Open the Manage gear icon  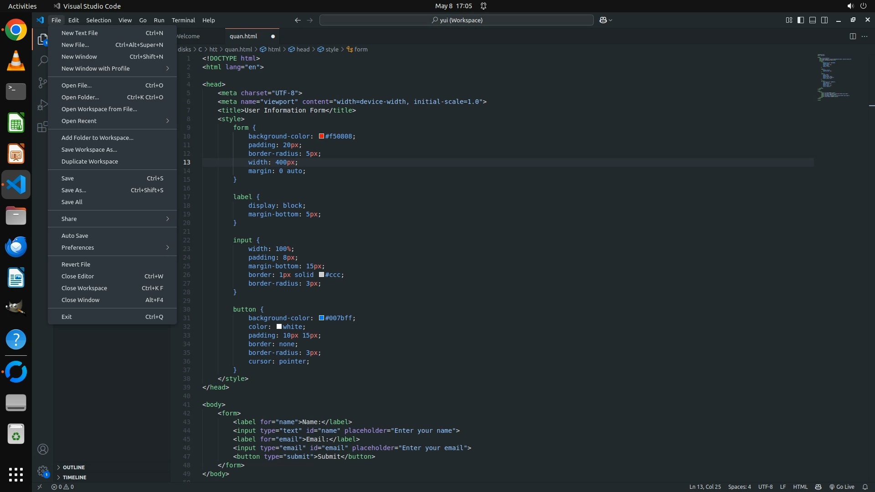coord(43,471)
